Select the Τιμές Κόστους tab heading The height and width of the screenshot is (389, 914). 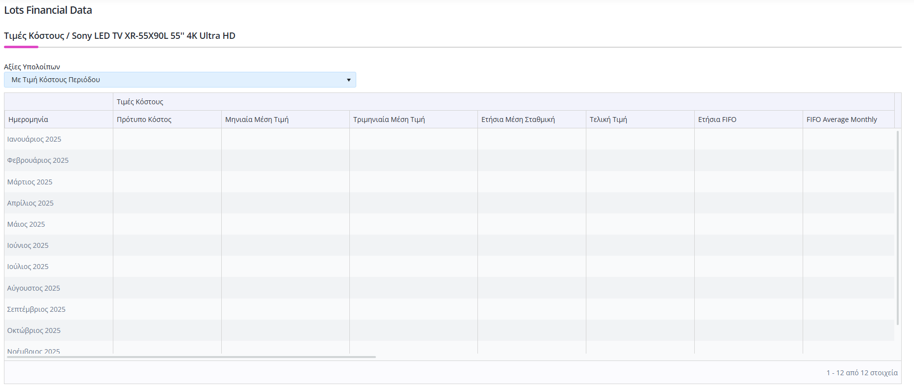point(120,36)
